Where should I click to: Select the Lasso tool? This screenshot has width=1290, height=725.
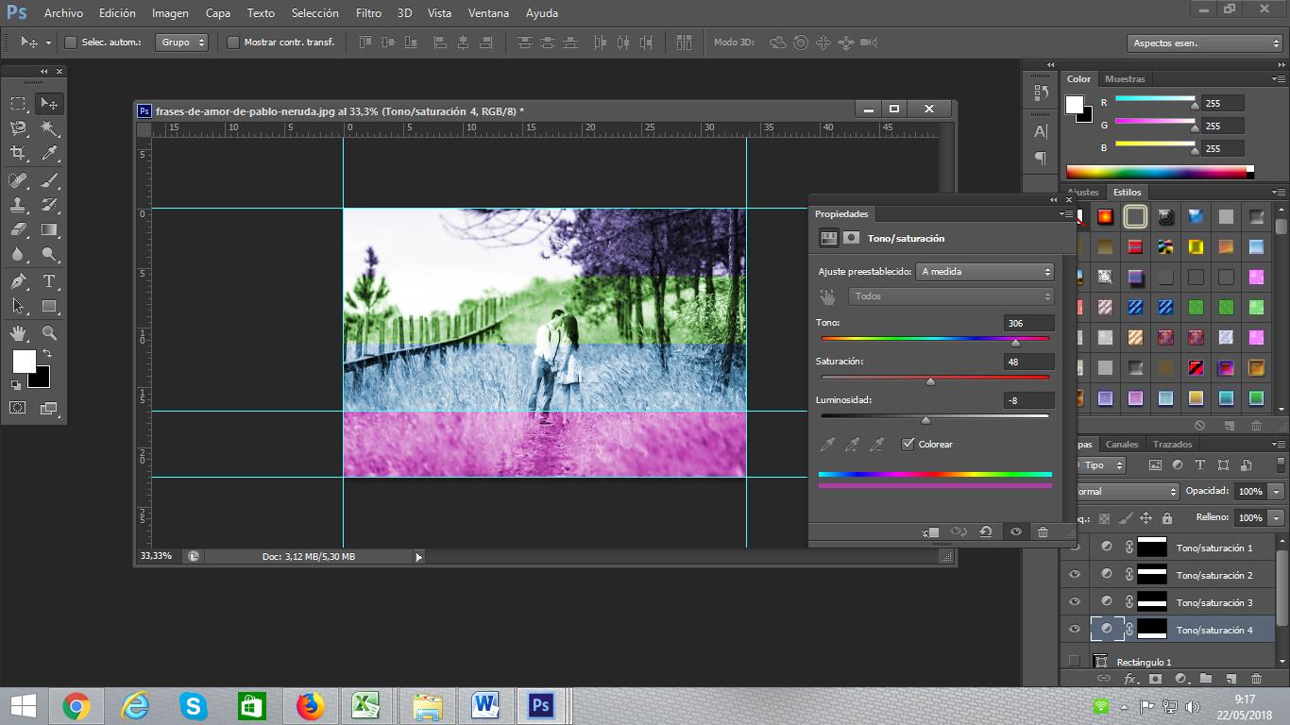coord(18,128)
